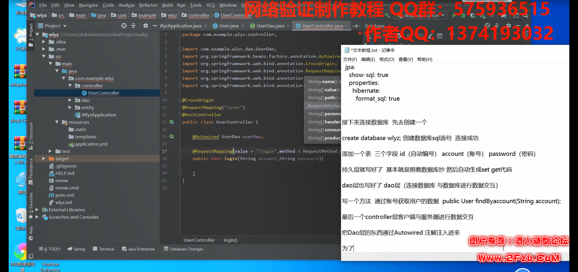578x272 pixels.
Task: Click the locate/scroll-from-source target icon in Project panel
Action: [124, 26]
